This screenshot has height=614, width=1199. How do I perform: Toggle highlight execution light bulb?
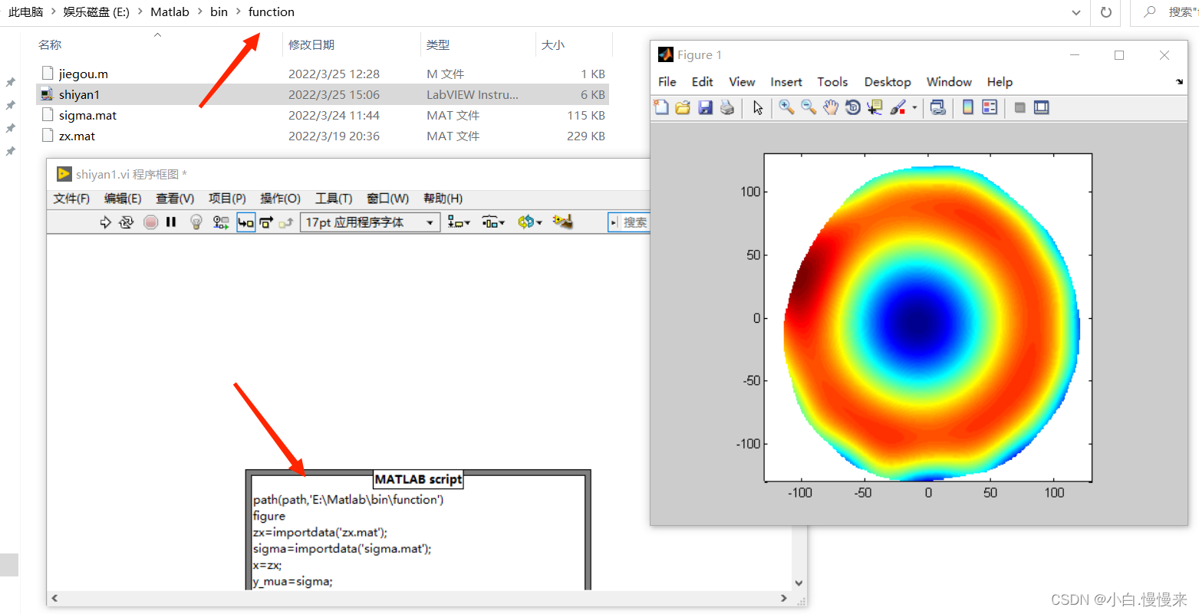pyautogui.click(x=196, y=222)
